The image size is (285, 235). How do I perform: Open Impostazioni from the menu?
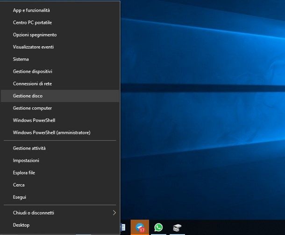tap(60, 160)
